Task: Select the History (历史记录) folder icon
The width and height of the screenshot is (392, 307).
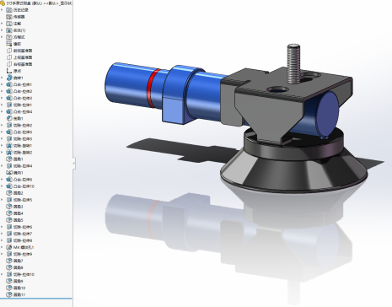Action: (9, 10)
